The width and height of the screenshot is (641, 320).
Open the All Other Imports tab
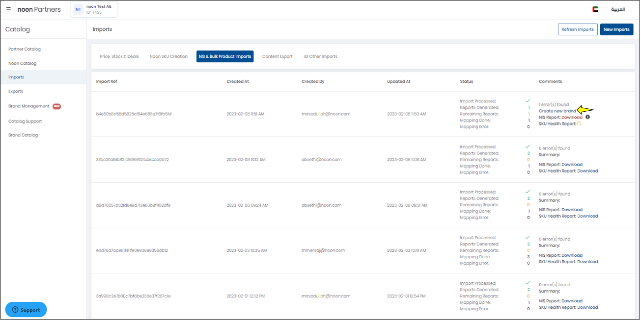[320, 56]
